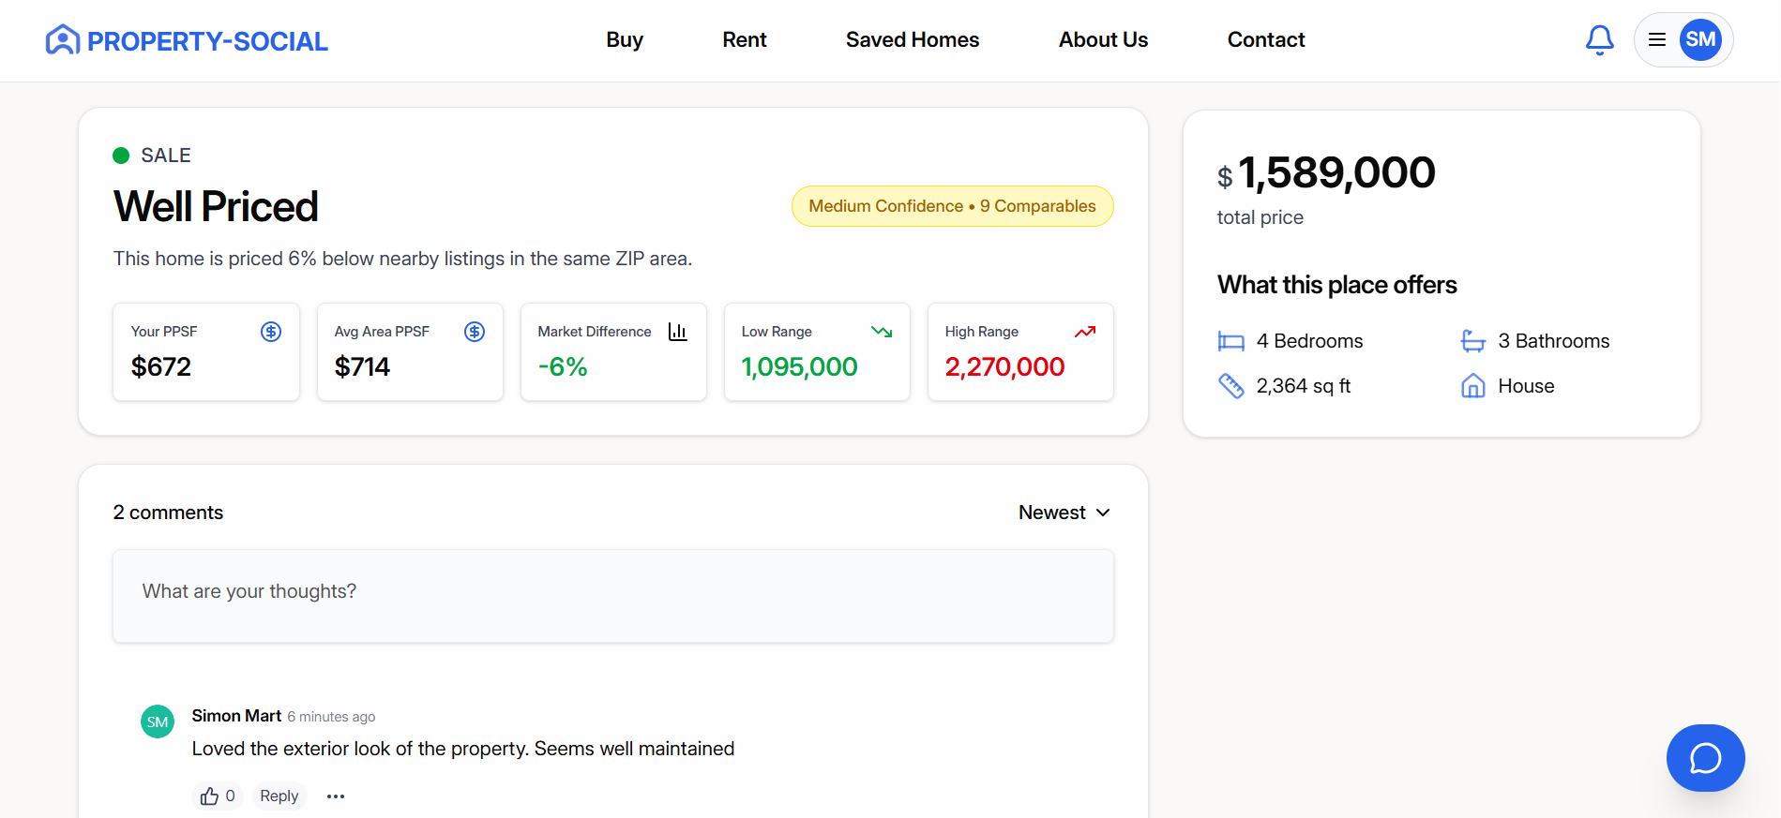Click the notification bell icon
The height and width of the screenshot is (818, 1781).
coord(1599,40)
